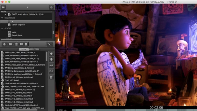Open the add (plus) node menu
This screenshot has height=111, width=197.
(x=4, y=44)
